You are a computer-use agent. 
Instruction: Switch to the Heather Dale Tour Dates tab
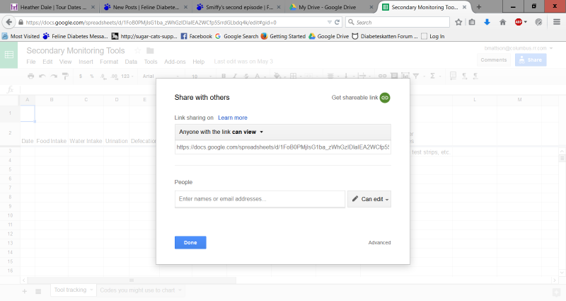[47, 7]
